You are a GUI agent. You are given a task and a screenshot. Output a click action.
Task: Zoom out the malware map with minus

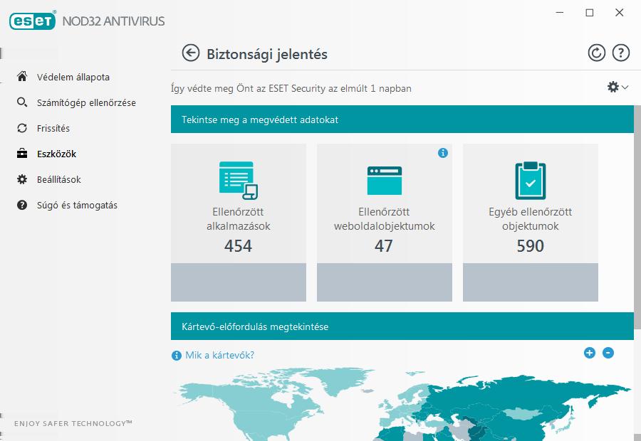pos(608,353)
